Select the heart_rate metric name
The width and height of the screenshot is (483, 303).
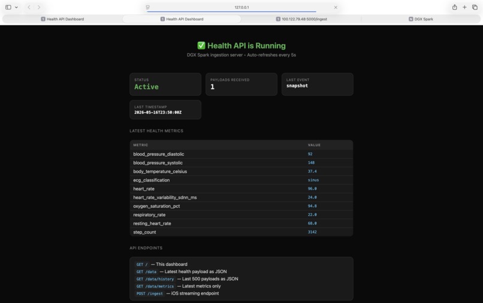(x=144, y=189)
